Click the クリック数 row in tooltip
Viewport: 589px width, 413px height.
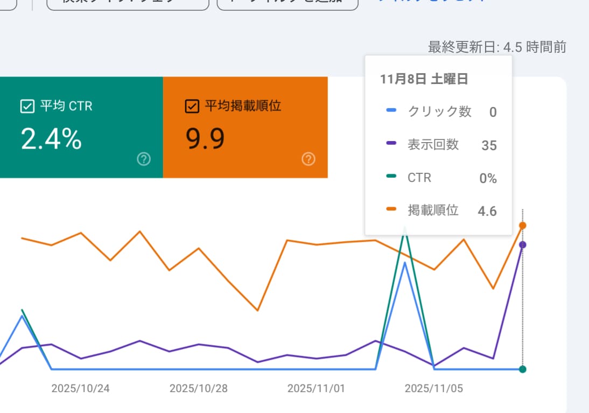click(441, 111)
